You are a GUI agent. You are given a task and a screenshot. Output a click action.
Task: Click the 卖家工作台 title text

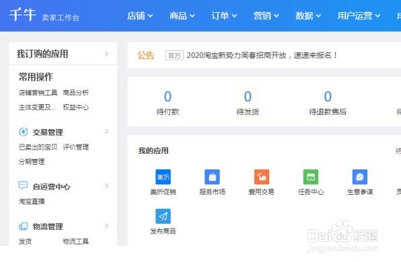click(61, 17)
